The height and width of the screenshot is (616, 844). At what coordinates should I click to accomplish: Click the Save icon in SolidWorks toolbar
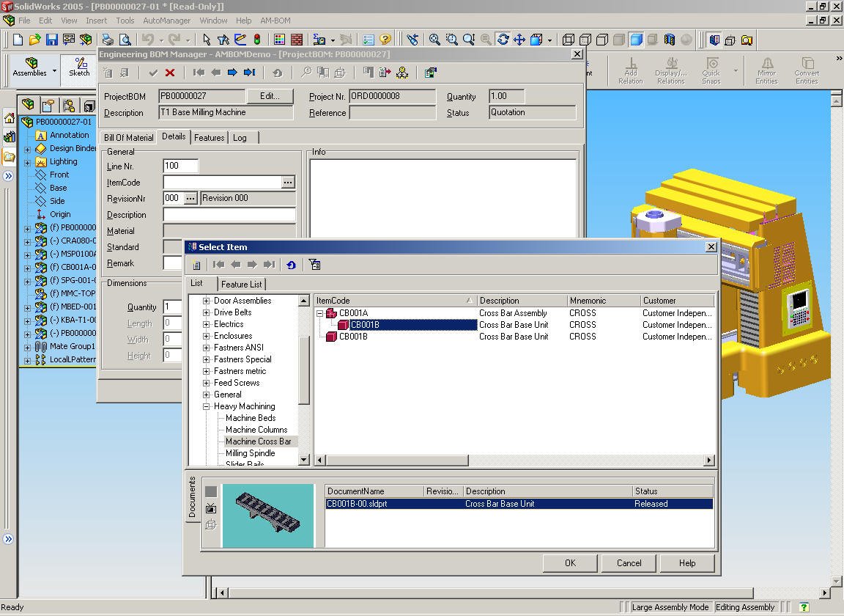point(52,40)
